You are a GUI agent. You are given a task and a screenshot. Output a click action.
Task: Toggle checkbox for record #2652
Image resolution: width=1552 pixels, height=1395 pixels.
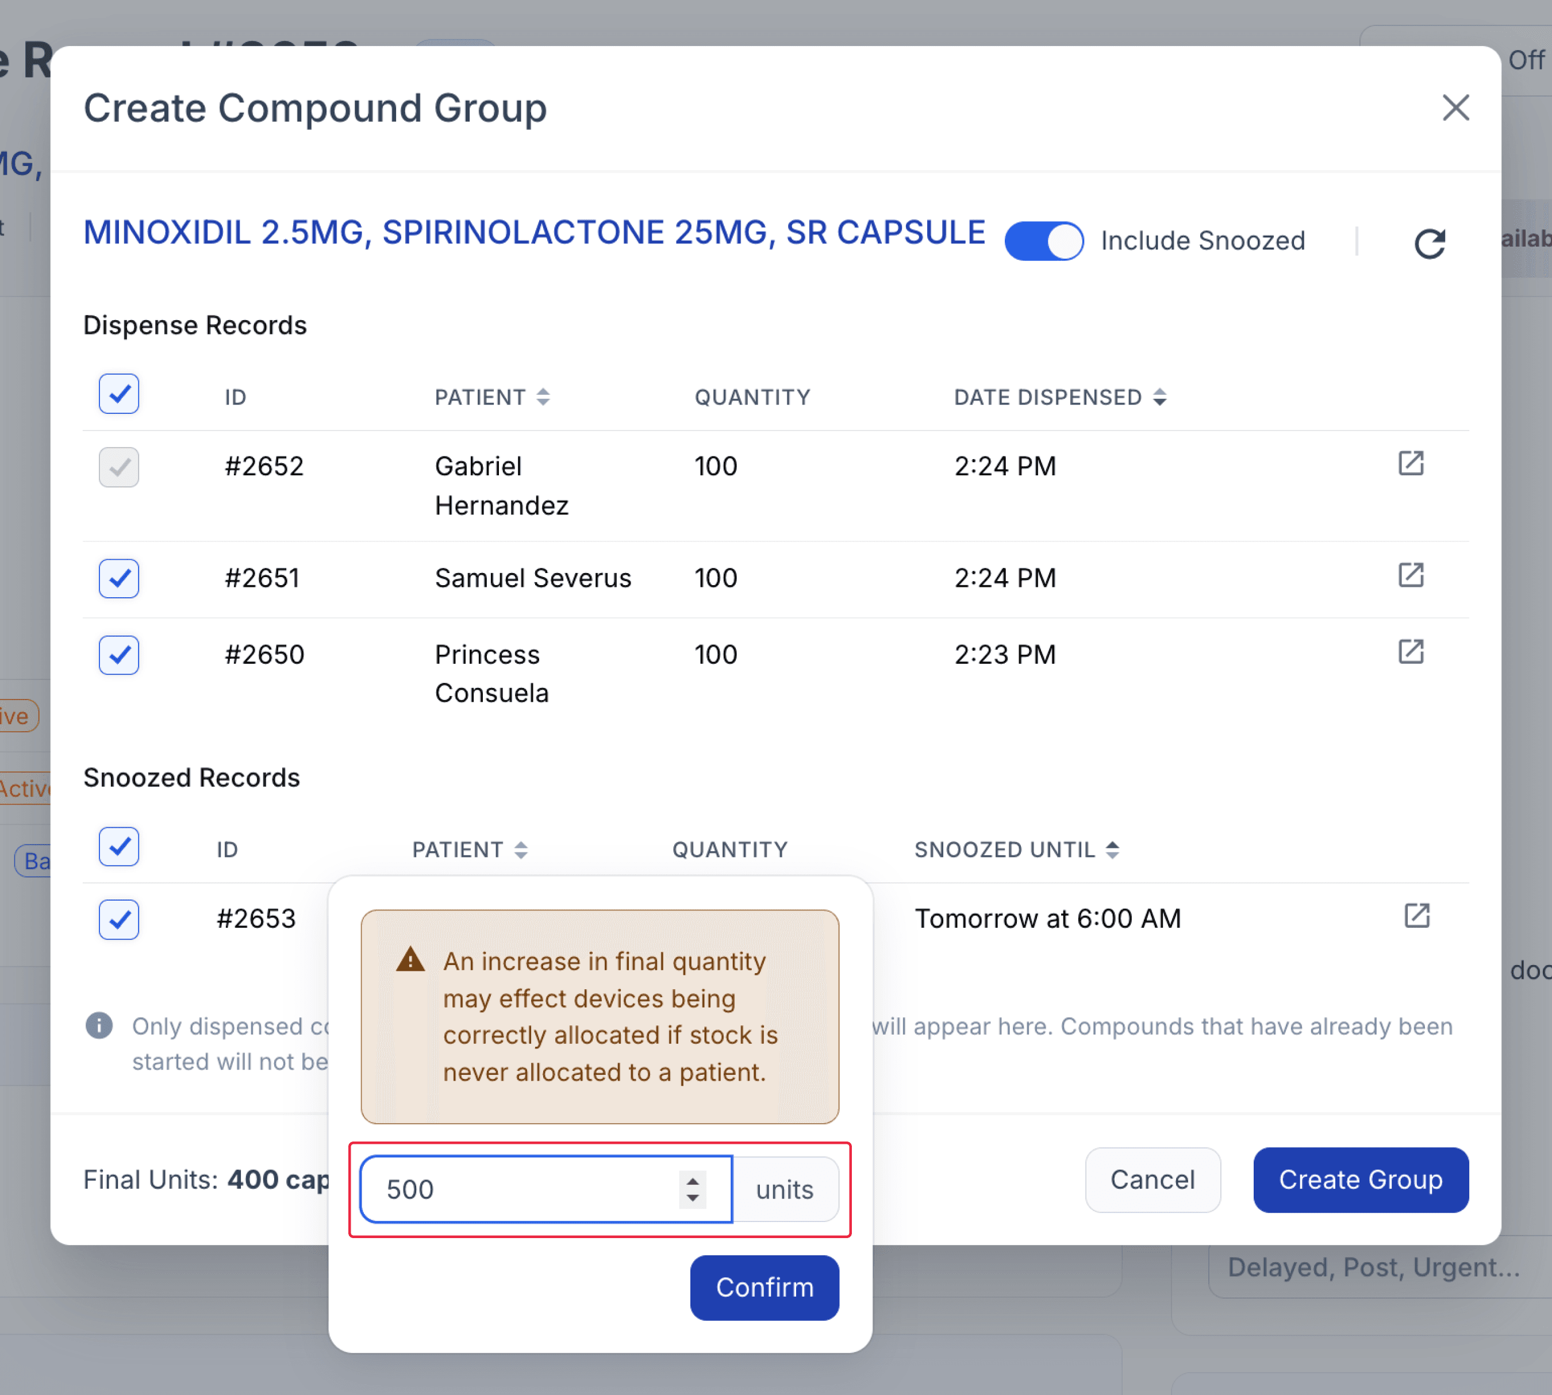[119, 467]
